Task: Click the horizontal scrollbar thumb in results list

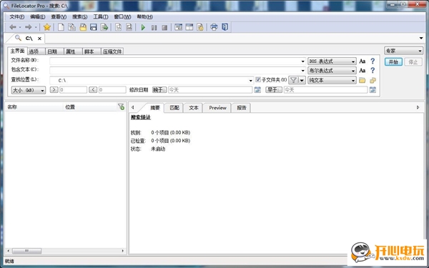Action: [x=27, y=251]
